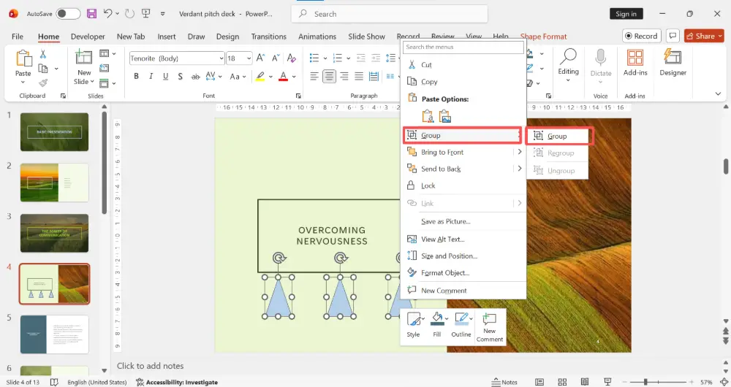Viewport: 731px width, 387px height.
Task: Center the paragraph text
Action: pos(329,76)
